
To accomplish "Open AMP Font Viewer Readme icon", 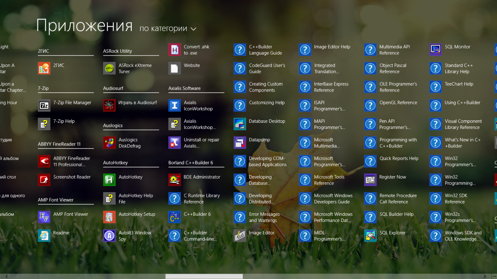I will pyautogui.click(x=44, y=235).
